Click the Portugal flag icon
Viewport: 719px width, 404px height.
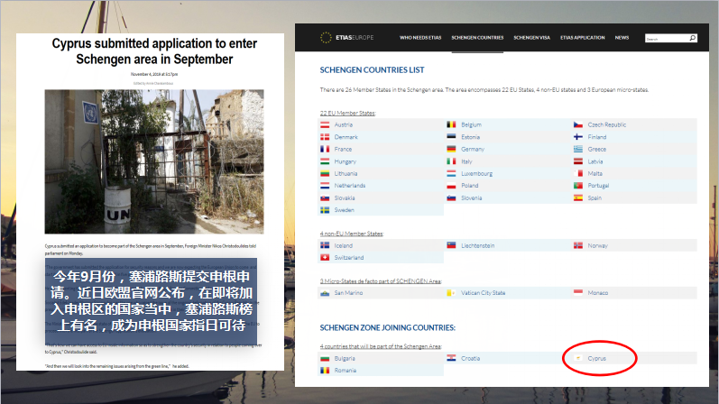pyautogui.click(x=577, y=185)
